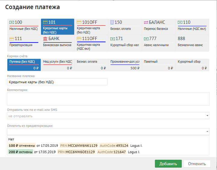Select 111 preauthorization card icon
This screenshot has width=217, height=170.
(x=12, y=39)
